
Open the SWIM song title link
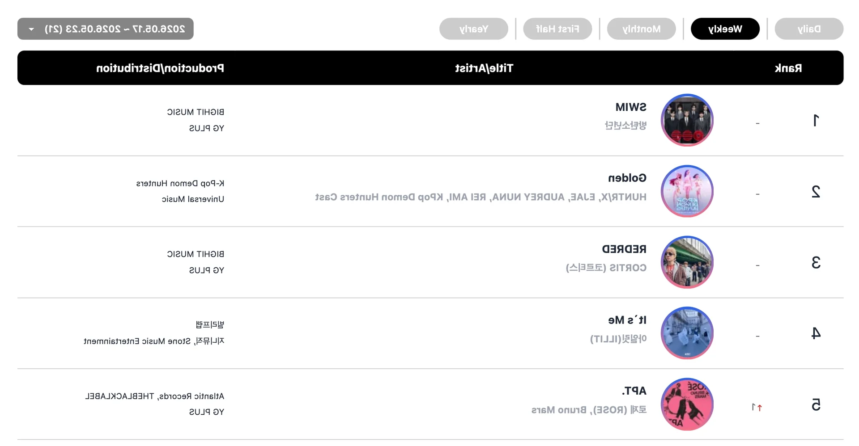[x=631, y=107]
